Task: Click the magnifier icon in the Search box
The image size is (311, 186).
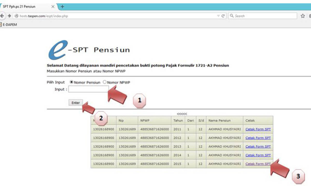Action: [x=232, y=16]
